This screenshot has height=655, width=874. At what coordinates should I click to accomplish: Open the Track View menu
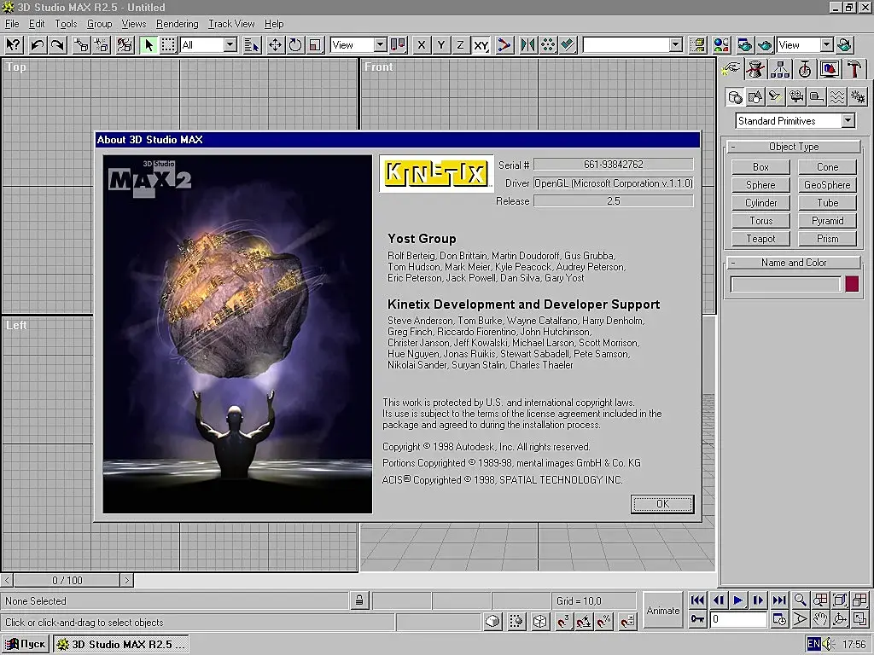click(x=231, y=24)
